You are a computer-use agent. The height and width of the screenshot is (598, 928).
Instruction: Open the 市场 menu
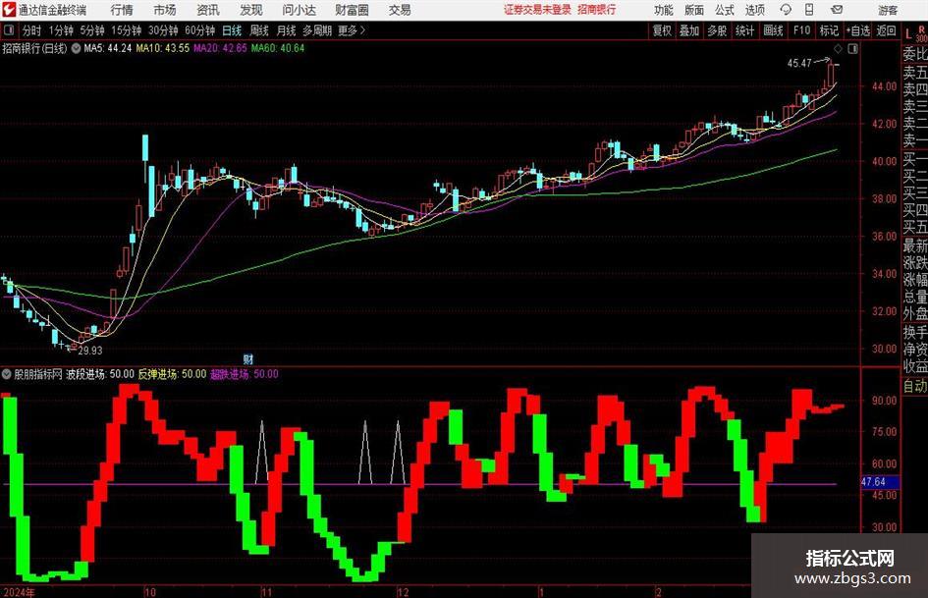(165, 10)
